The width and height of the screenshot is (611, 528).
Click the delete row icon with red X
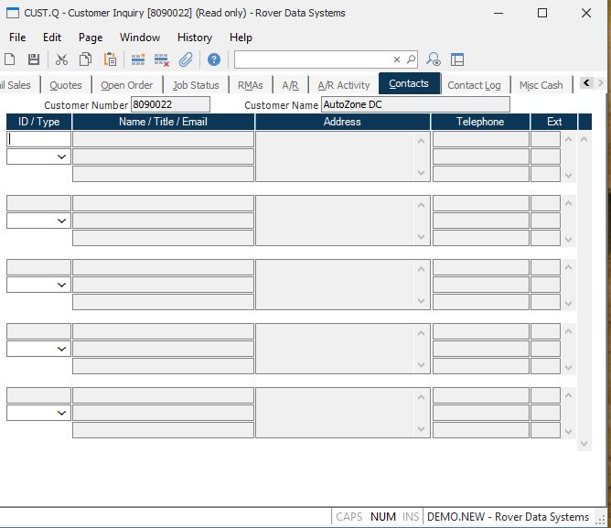coord(162,59)
